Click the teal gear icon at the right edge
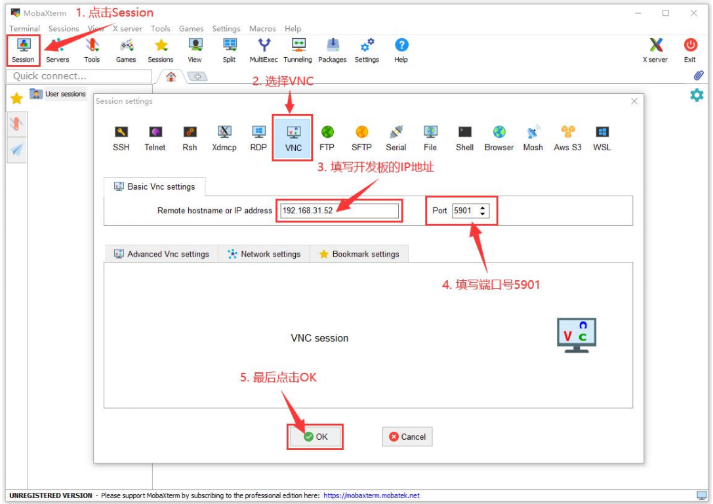This screenshot has width=713, height=504. (697, 95)
